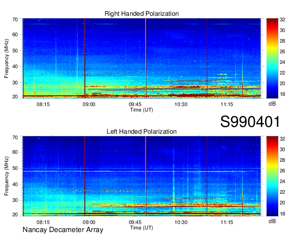Click the 18 value on bottom color scale
The image size is (290, 235).
[x=282, y=214]
